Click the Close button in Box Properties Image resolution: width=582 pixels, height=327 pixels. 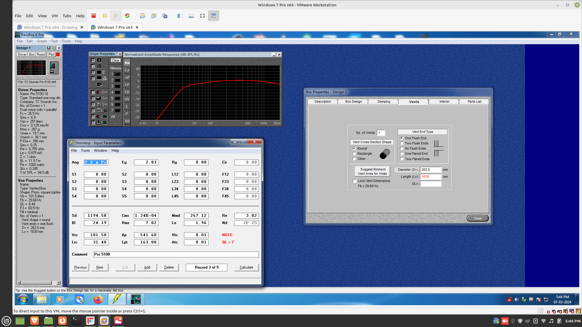pyautogui.click(x=477, y=218)
